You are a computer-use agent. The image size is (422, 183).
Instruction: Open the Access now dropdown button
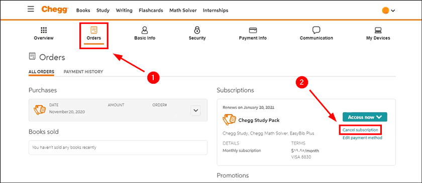pos(365,117)
